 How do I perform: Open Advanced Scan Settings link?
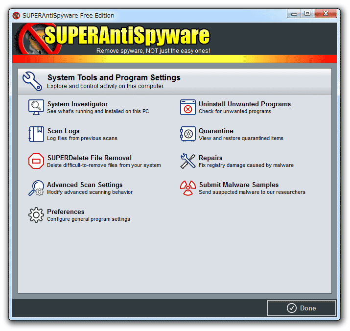coord(85,185)
